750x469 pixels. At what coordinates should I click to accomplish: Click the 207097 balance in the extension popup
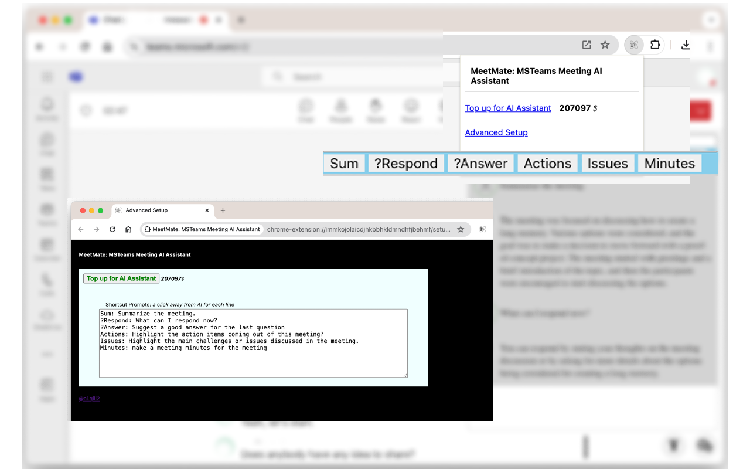click(x=575, y=108)
